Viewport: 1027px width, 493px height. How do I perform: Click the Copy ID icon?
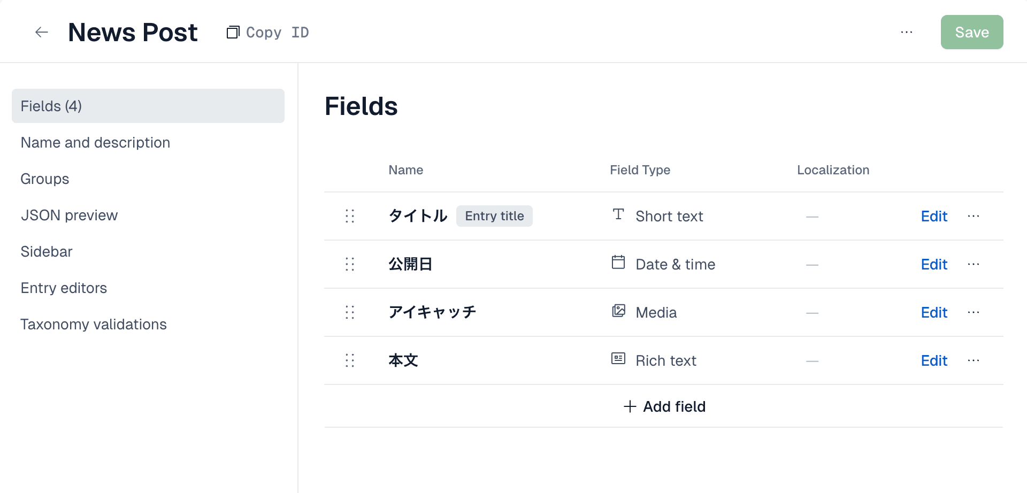[x=233, y=32]
